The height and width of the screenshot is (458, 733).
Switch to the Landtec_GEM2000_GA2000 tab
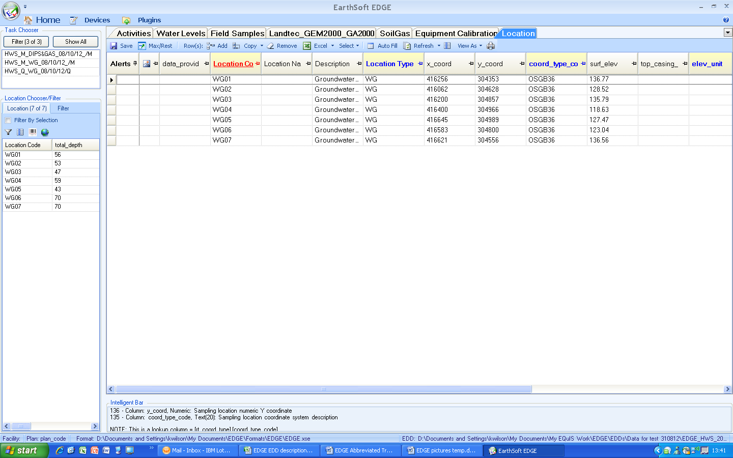tap(322, 34)
